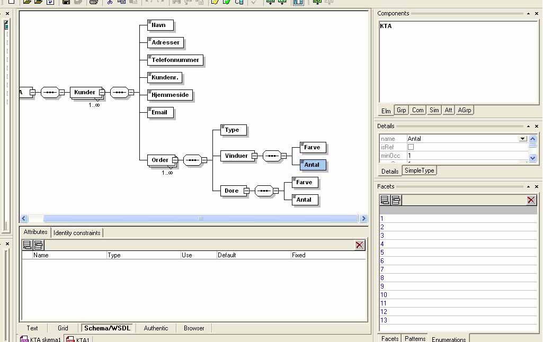This screenshot has height=342, width=543.
Task: Select the Patterns tab under Facets
Action: coord(415,339)
